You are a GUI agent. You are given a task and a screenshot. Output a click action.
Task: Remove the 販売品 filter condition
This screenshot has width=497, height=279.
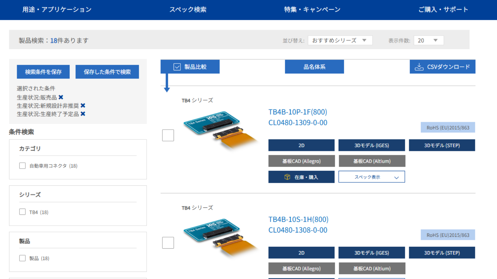(x=61, y=97)
